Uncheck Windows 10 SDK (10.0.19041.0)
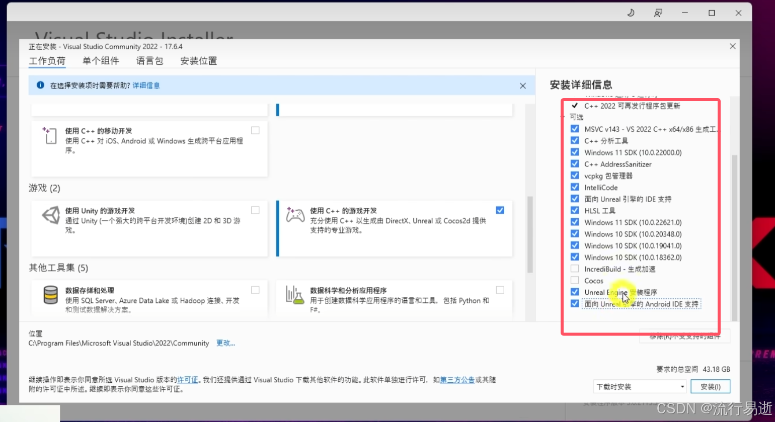Viewport: 775px width, 422px height. 575,245
